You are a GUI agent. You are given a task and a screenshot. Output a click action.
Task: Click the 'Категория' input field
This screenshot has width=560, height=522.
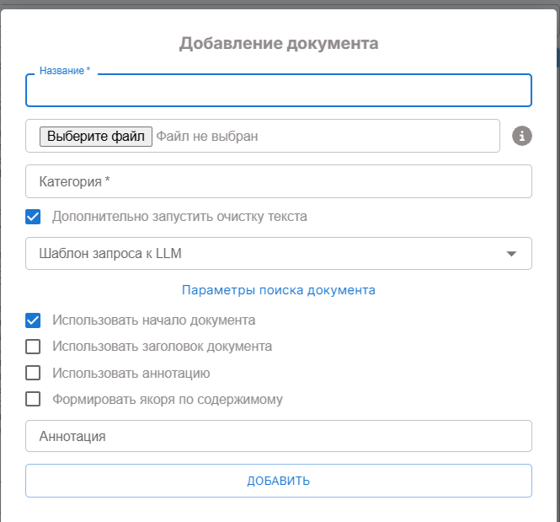(279, 181)
